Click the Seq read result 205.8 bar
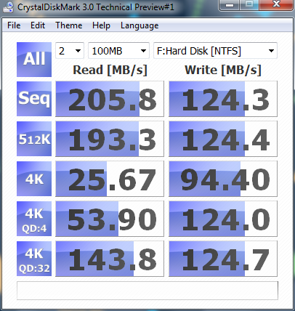Image resolution: width=295 pixels, height=311 pixels. 110,99
